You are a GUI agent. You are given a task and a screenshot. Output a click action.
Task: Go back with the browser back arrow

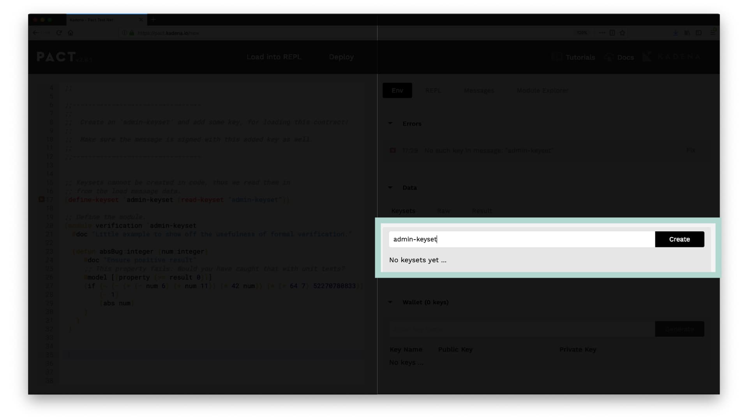pyautogui.click(x=36, y=33)
